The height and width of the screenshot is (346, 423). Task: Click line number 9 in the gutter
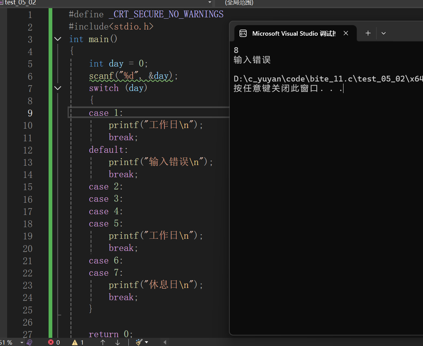[30, 113]
